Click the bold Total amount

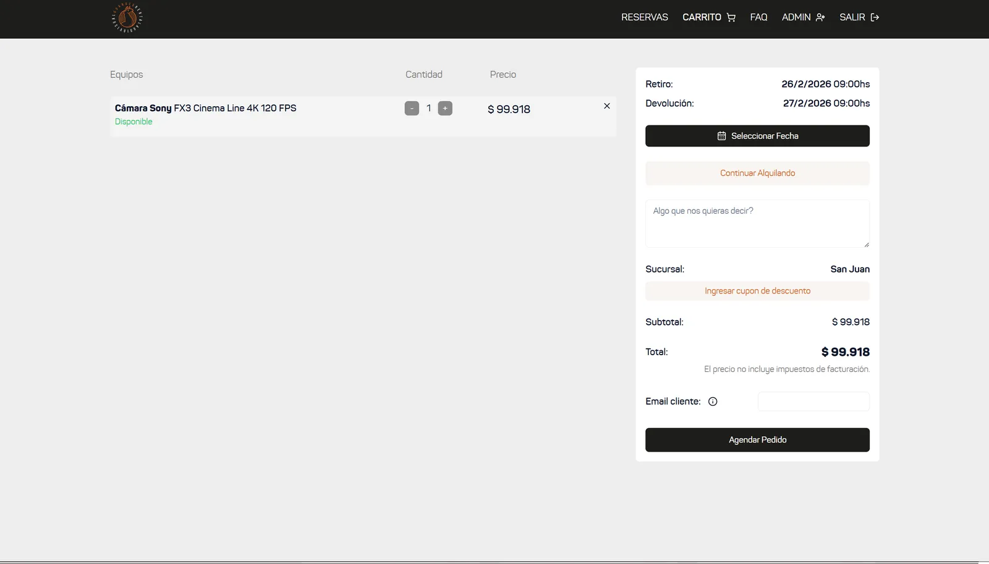pos(845,352)
